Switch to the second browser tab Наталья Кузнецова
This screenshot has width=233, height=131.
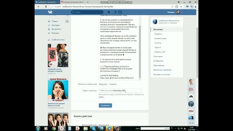tap(73, 2)
